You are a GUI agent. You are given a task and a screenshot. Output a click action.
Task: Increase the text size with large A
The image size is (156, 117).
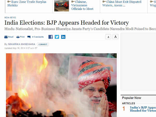[115, 37]
